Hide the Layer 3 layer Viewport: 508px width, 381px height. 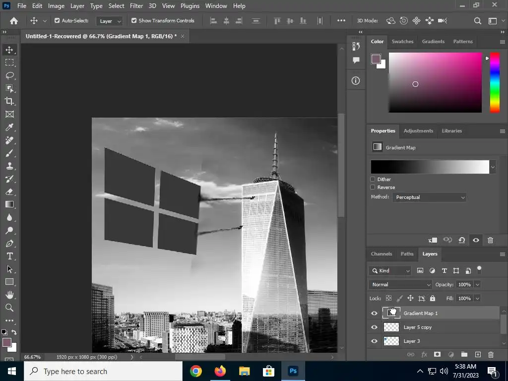pyautogui.click(x=374, y=341)
